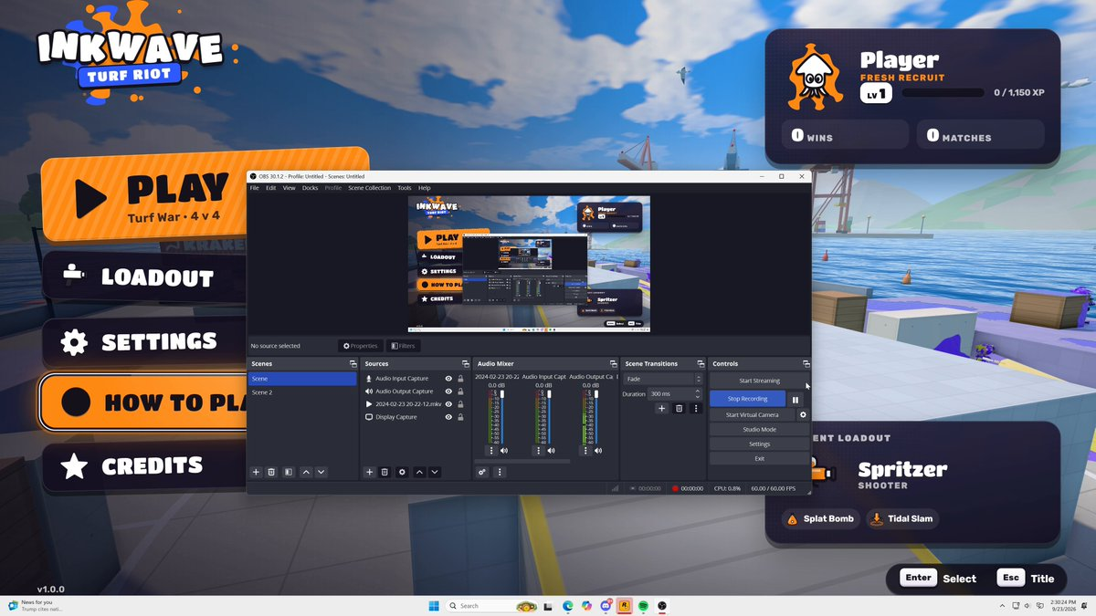Move scene down using Scenes down arrow
The image size is (1096, 616).
tap(321, 472)
